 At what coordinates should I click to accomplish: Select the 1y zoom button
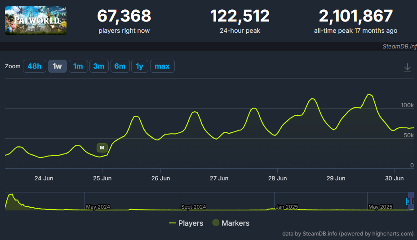pyautogui.click(x=140, y=66)
